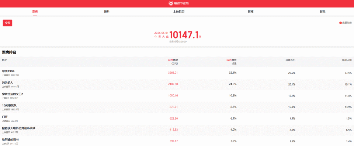Open the 影库 tab
Screen dimensions: 354x146
coord(251,11)
